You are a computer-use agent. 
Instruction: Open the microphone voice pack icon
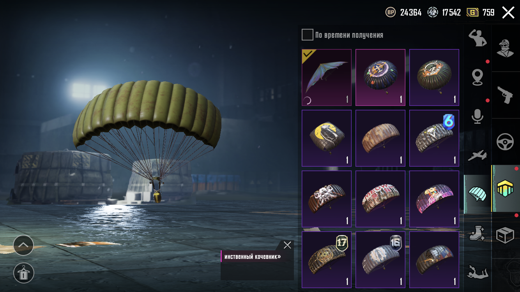[478, 116]
